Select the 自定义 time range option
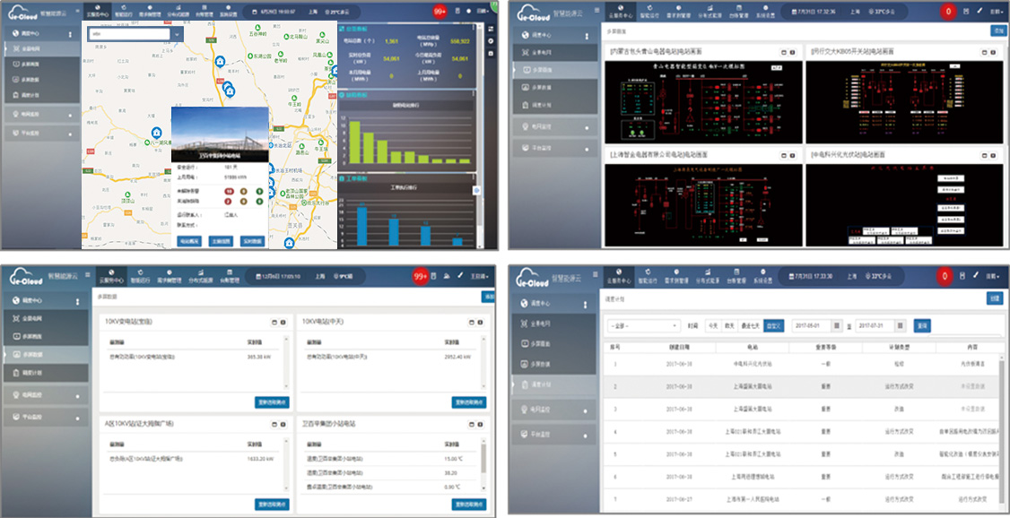This screenshot has height=518, width=1010. (773, 325)
